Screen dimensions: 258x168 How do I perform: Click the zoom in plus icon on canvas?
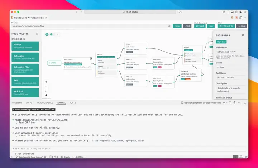(x=46, y=82)
